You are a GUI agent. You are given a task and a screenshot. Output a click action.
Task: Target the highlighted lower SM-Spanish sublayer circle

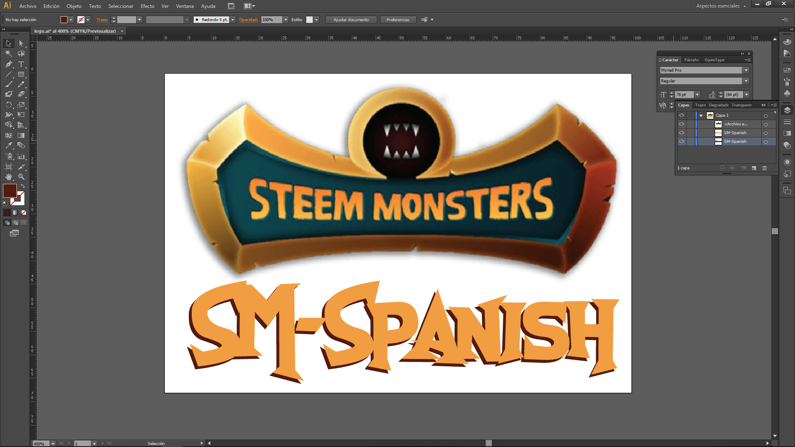[x=766, y=142]
